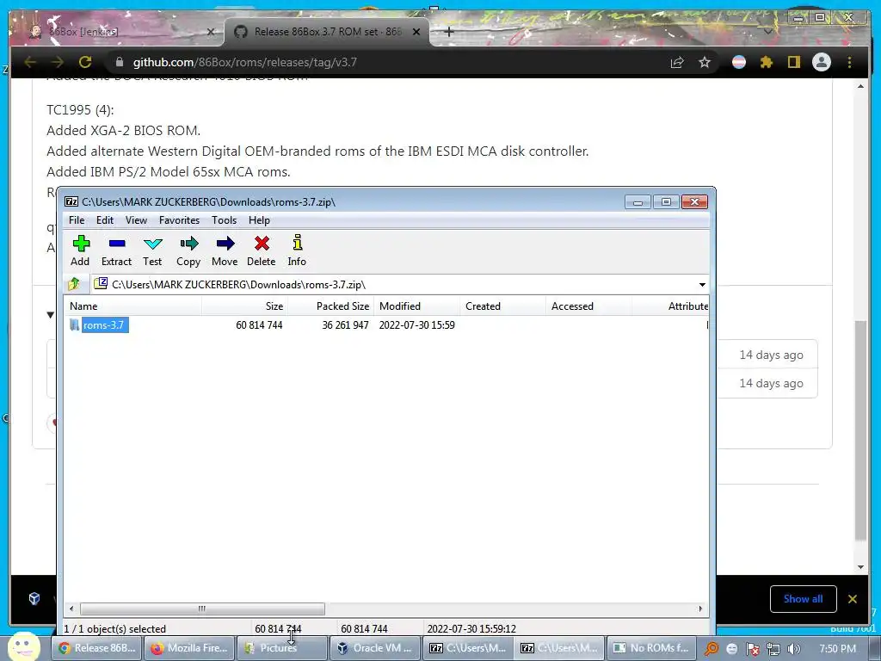The width and height of the screenshot is (881, 661).
Task: Switch to Oracle VM VirtualBox taskbar button
Action: tap(373, 648)
